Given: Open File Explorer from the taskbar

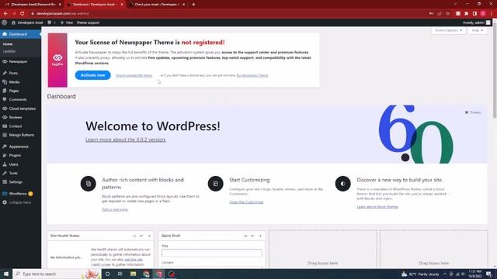Looking at the screenshot, I should pyautogui.click(x=133, y=274).
